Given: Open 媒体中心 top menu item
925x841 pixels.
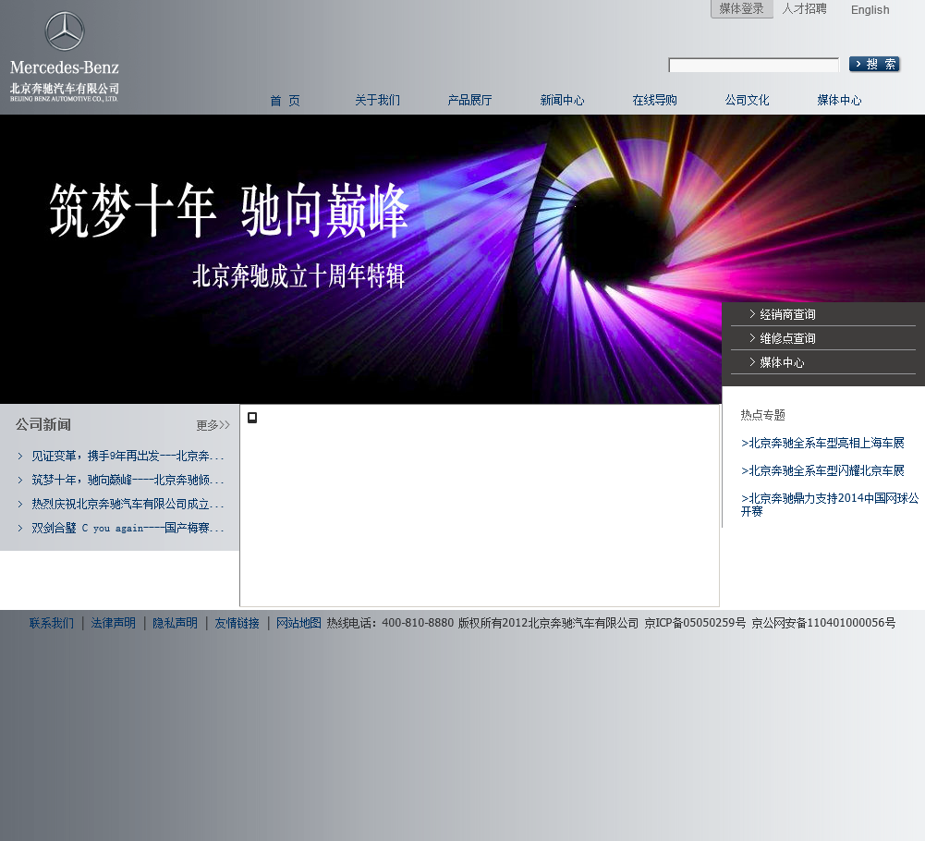Looking at the screenshot, I should (x=839, y=101).
